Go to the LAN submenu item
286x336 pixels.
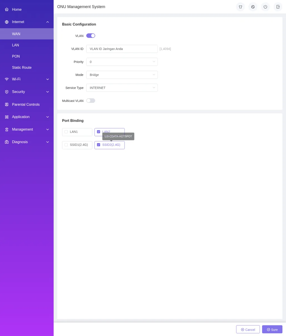tap(27, 45)
